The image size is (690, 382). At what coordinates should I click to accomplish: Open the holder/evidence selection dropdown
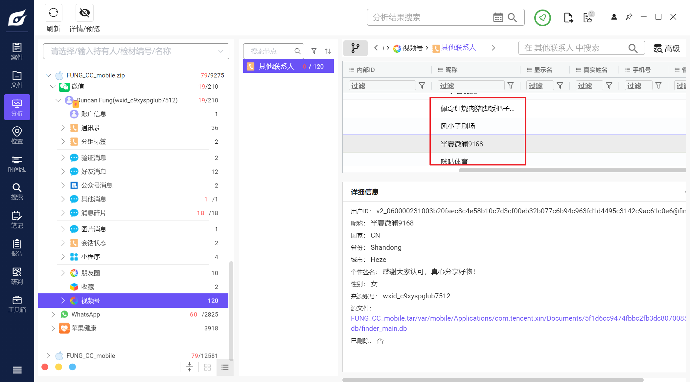pyautogui.click(x=136, y=51)
